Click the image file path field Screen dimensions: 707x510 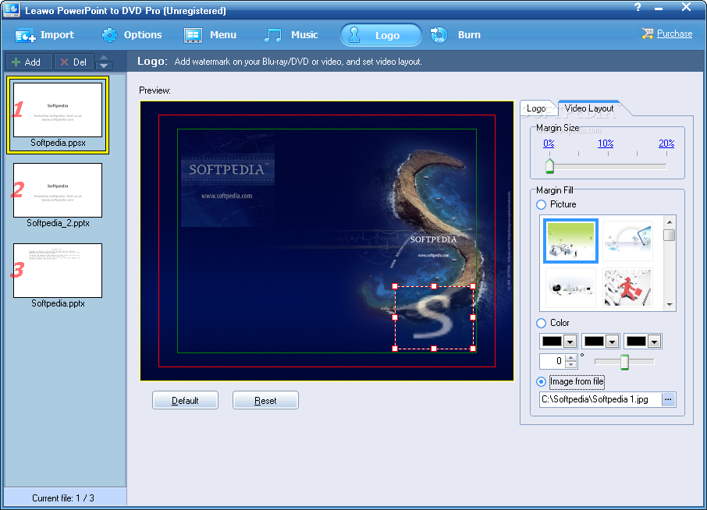click(x=601, y=399)
